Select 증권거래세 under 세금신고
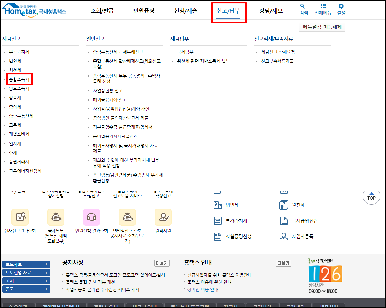The width and height of the screenshot is (386, 308). [19, 162]
